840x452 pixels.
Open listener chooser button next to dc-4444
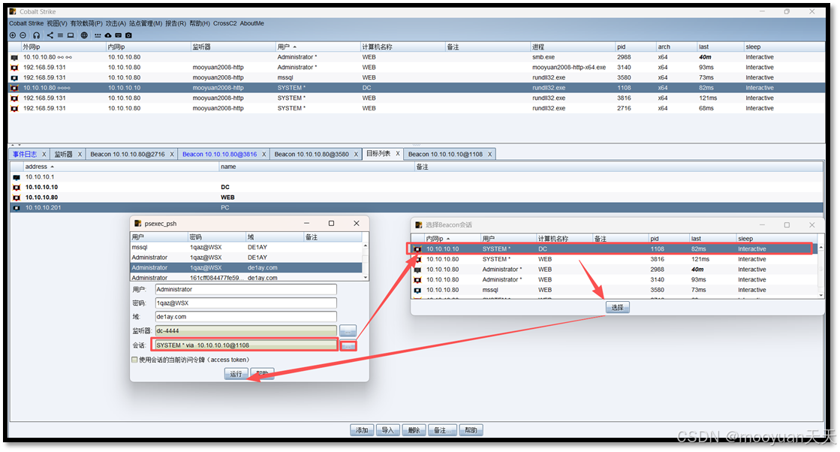pos(348,331)
